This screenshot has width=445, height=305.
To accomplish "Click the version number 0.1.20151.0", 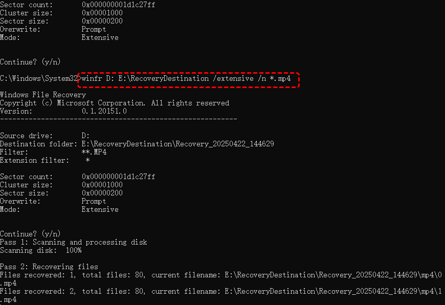I will coord(104,111).
